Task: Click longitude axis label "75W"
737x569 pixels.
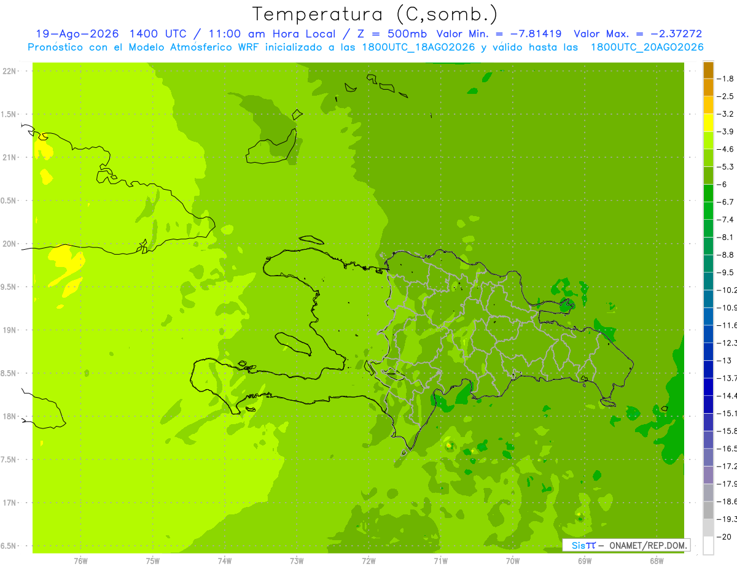Action: [153, 560]
